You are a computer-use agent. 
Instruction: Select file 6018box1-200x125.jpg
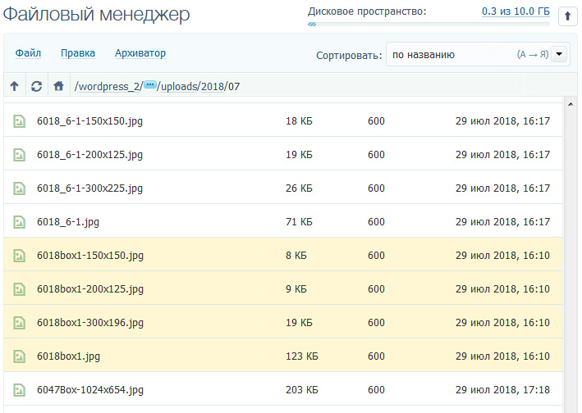coord(283,288)
